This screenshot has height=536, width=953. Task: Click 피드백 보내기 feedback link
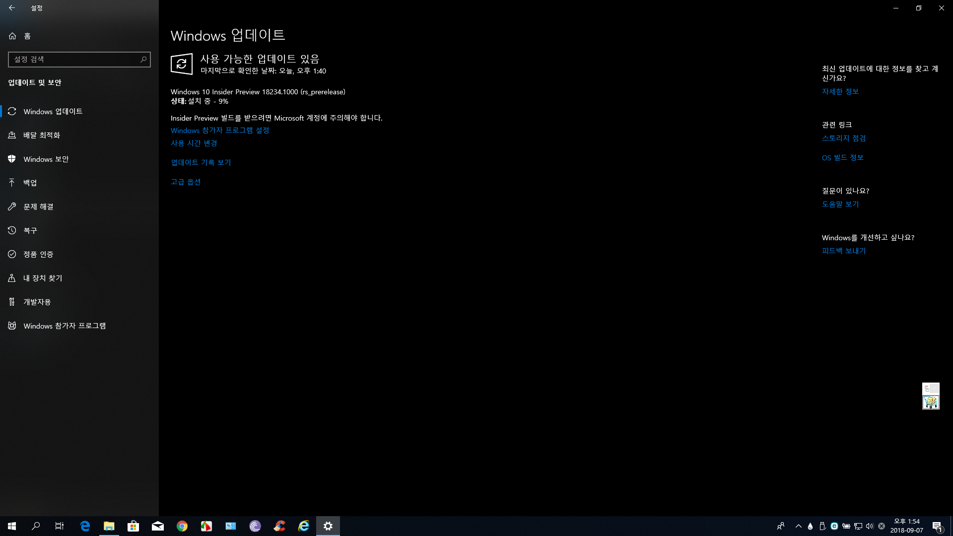(x=844, y=251)
